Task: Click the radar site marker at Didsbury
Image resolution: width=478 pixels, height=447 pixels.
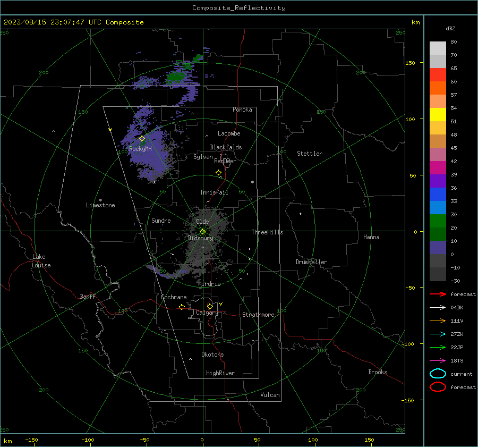Action: tap(203, 232)
